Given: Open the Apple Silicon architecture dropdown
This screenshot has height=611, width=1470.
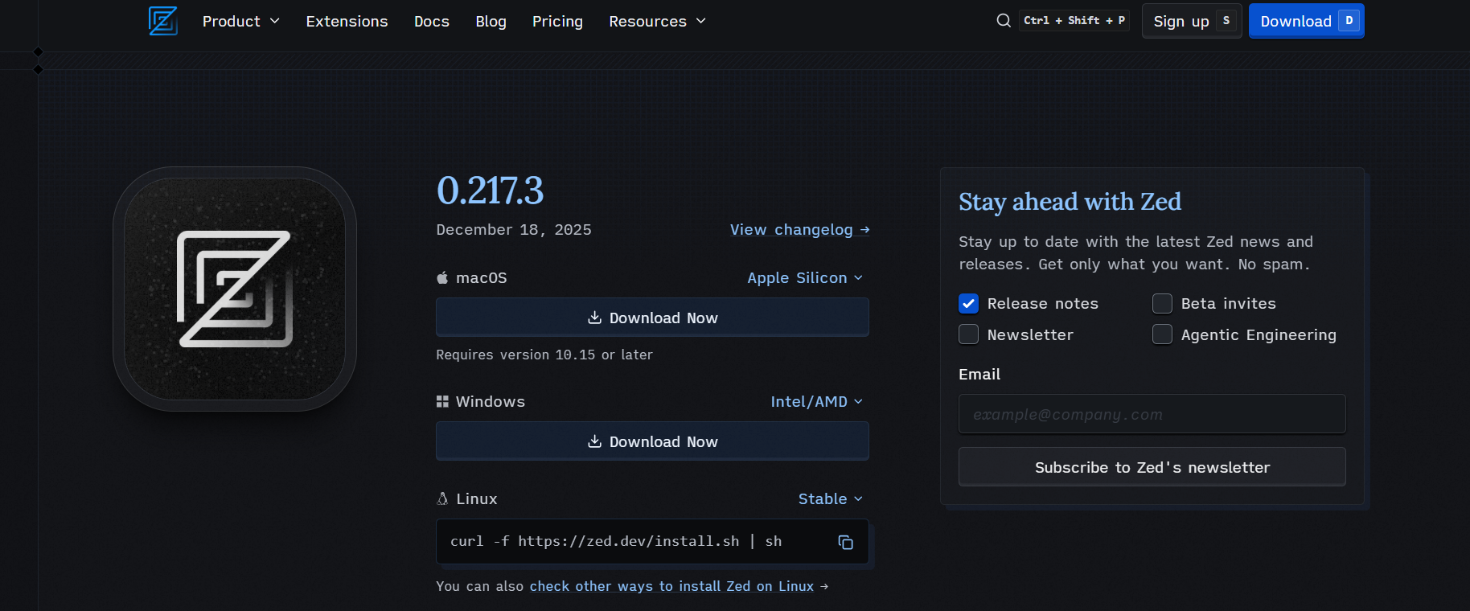Looking at the screenshot, I should pos(804,278).
